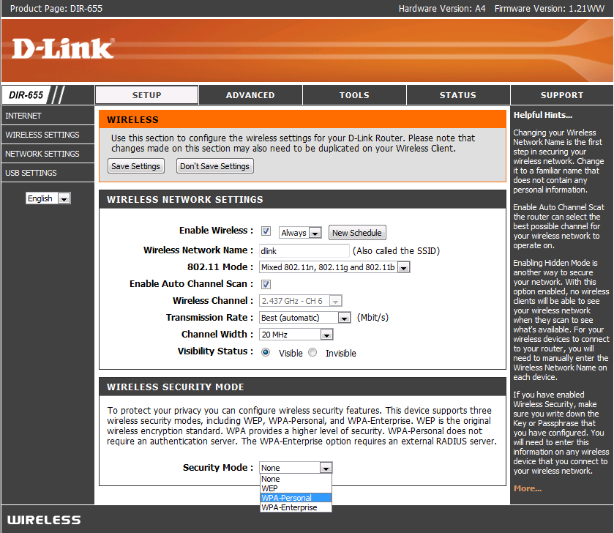Select the Visible radio button
The height and width of the screenshot is (533, 614).
[x=266, y=352]
